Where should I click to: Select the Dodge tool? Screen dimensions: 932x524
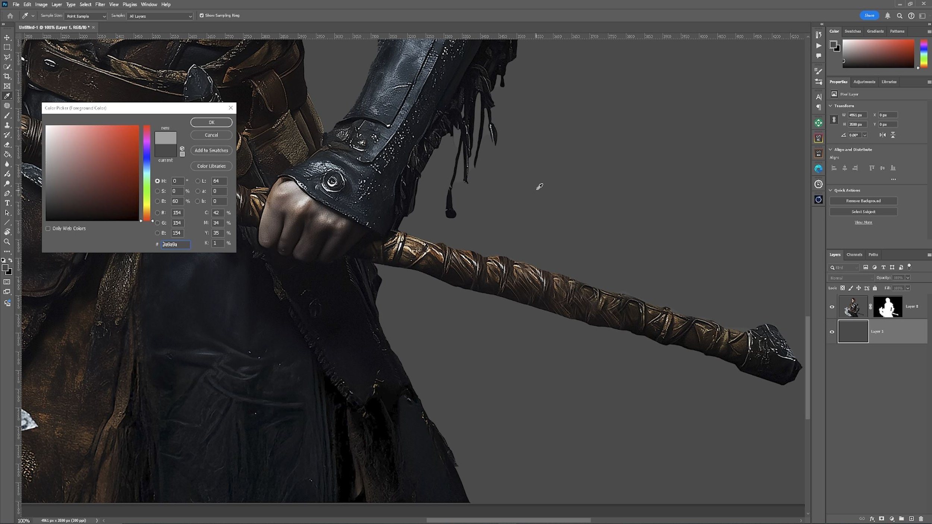point(7,183)
